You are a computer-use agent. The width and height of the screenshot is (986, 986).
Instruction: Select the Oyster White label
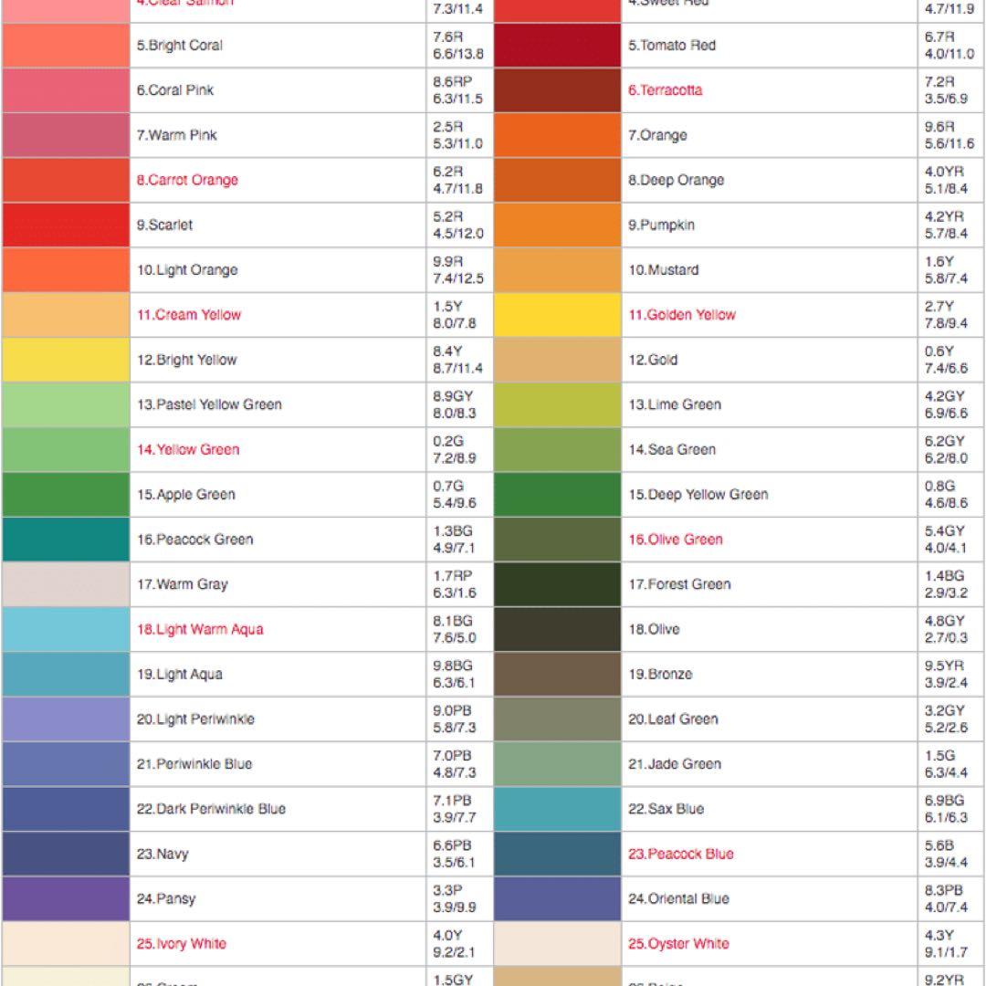point(678,943)
